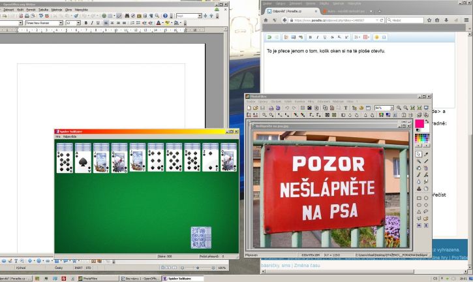The height and width of the screenshot is (282, 473).
Task: Toggle Bold in the Writer formatting toolbar
Action: pos(86,23)
